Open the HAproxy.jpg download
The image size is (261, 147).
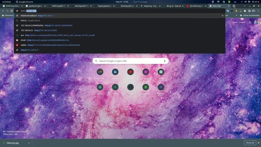coord(13,143)
